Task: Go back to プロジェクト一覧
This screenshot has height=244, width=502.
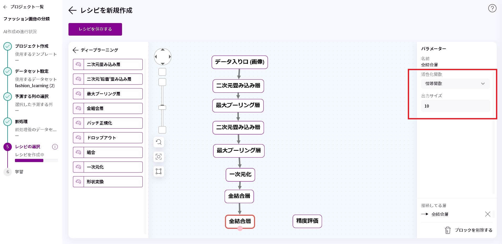Action: [x=23, y=7]
